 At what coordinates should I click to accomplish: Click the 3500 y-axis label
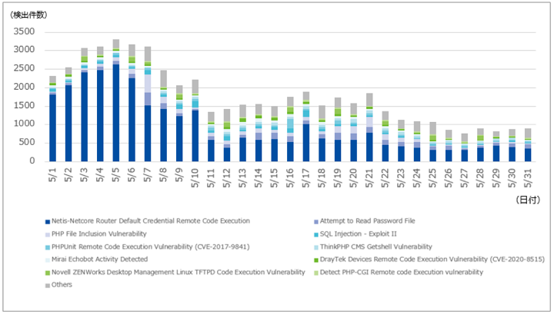24,31
